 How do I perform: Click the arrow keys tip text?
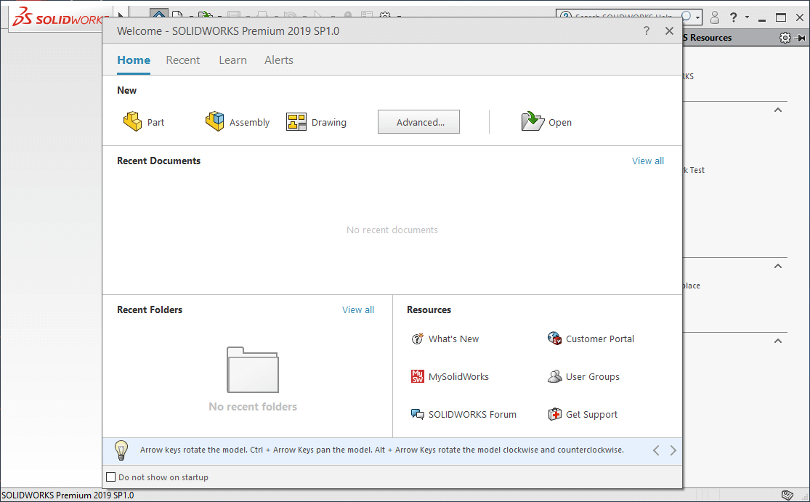pos(382,450)
